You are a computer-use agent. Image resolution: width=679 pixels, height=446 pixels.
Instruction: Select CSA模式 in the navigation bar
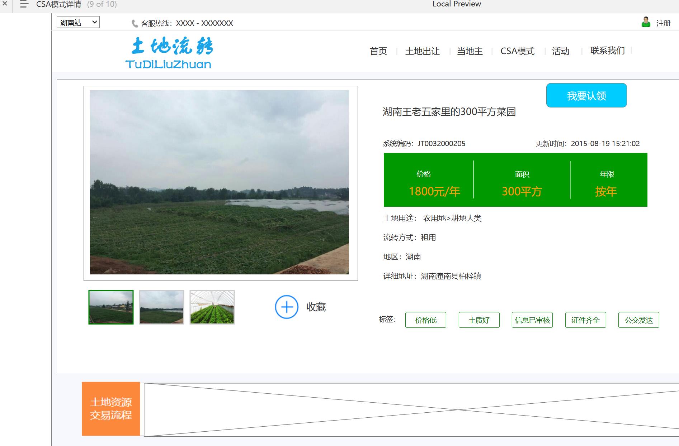pyautogui.click(x=517, y=51)
